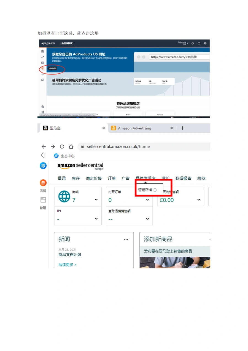
Task: Open the 绩效 menu
Action: click(201, 178)
